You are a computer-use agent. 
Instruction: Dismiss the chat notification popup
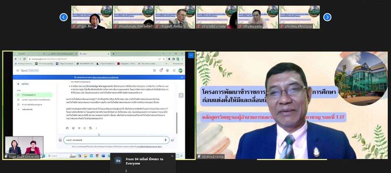point(172,156)
